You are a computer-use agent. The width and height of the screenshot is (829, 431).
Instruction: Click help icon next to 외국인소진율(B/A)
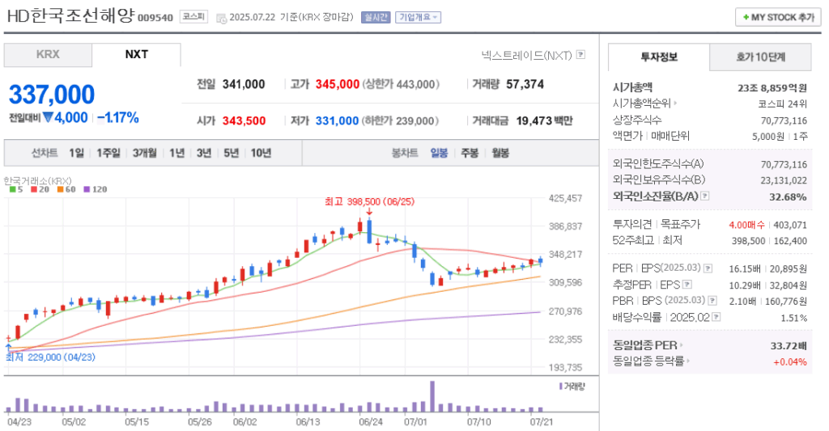point(705,196)
